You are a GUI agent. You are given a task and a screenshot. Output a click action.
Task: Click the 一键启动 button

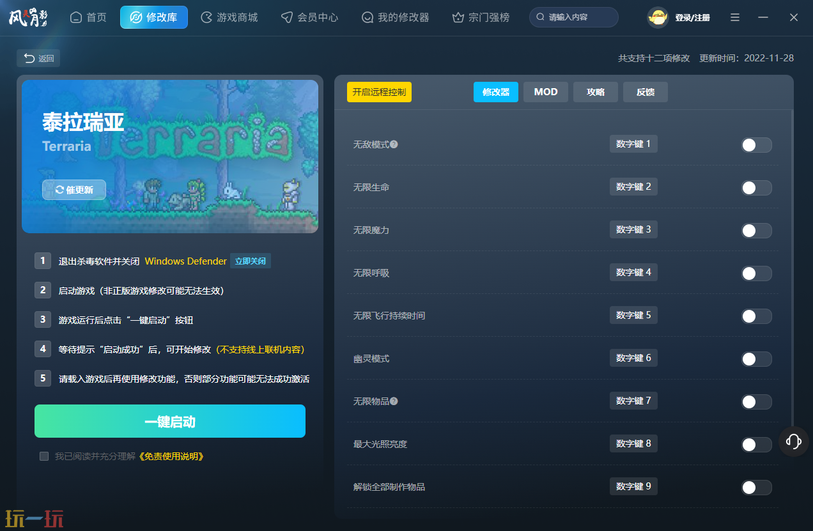[170, 421]
